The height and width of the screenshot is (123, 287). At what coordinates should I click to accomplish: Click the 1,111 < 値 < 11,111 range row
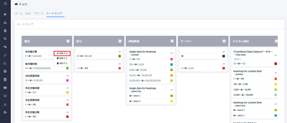coord(151,70)
